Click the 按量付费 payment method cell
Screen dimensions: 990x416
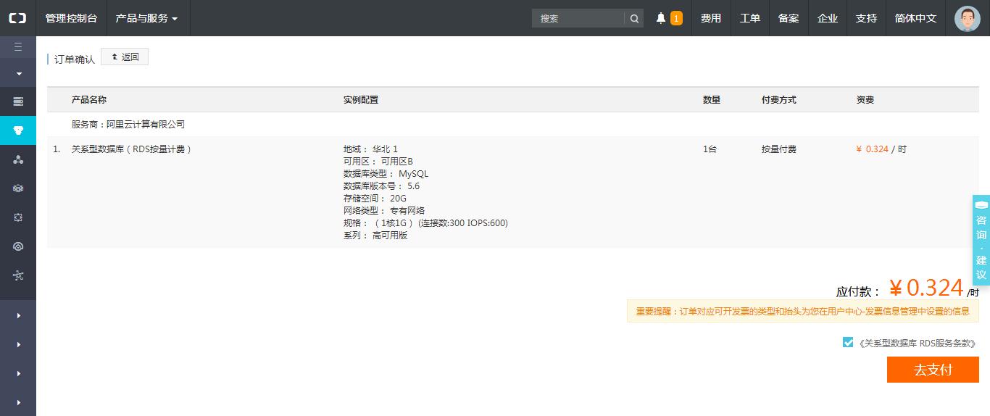(779, 149)
